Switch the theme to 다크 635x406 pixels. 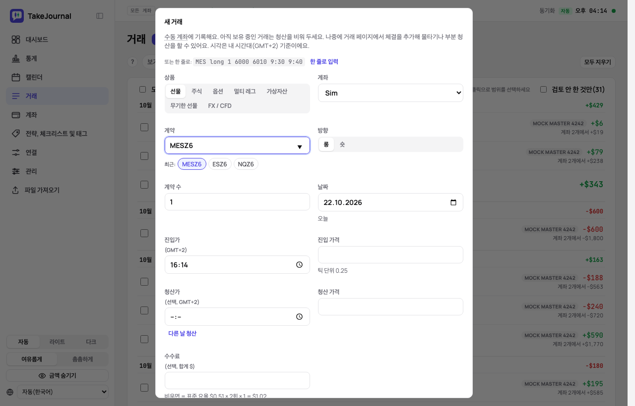pos(91,342)
